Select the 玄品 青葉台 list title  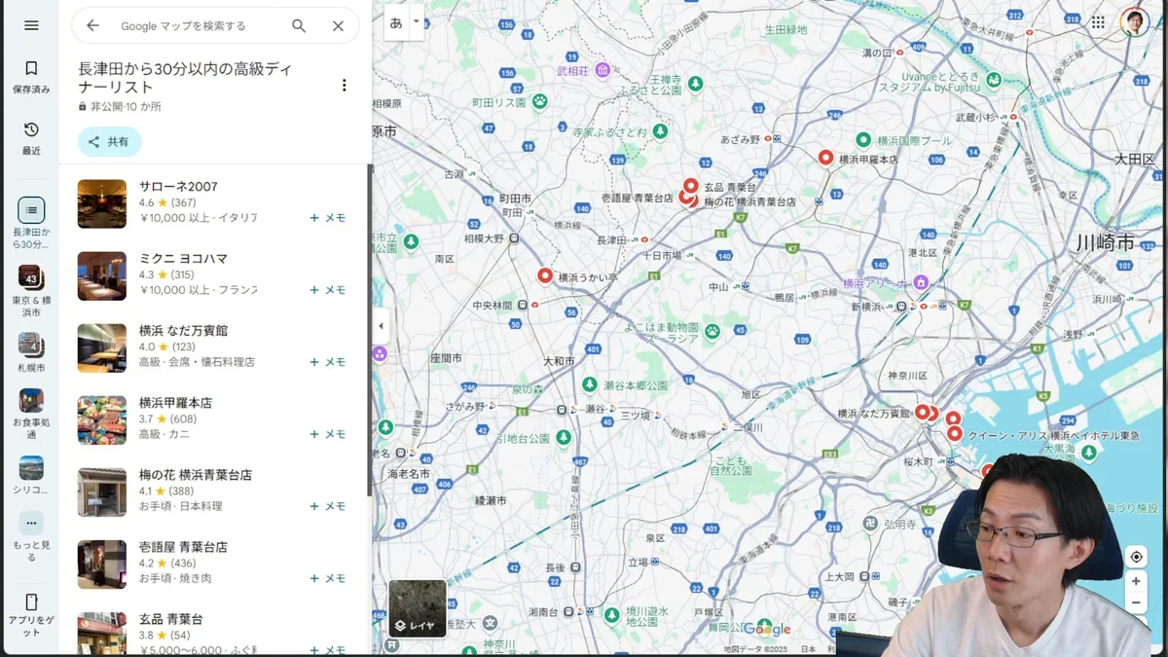tap(170, 619)
